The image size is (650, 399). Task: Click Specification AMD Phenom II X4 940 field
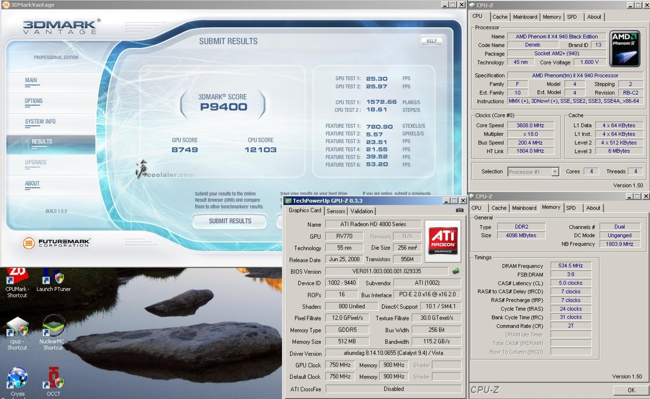coord(575,75)
